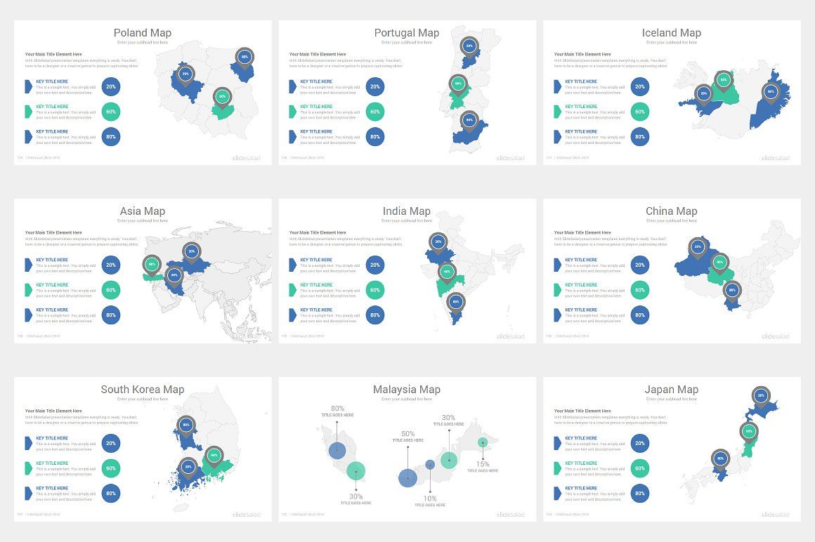Click the blue arrow bullet on Japan slide
Viewport: 815px width, 542px height.
point(559,443)
